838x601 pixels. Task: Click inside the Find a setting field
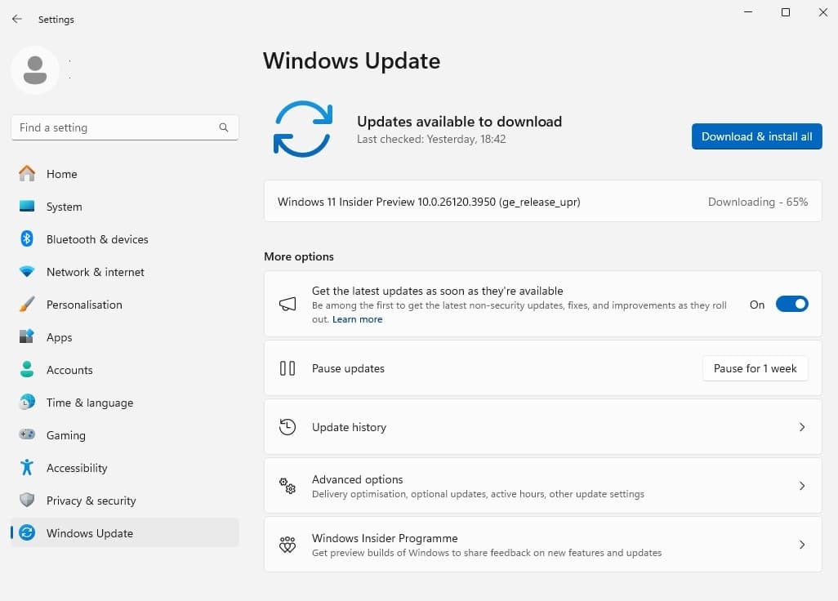point(114,127)
